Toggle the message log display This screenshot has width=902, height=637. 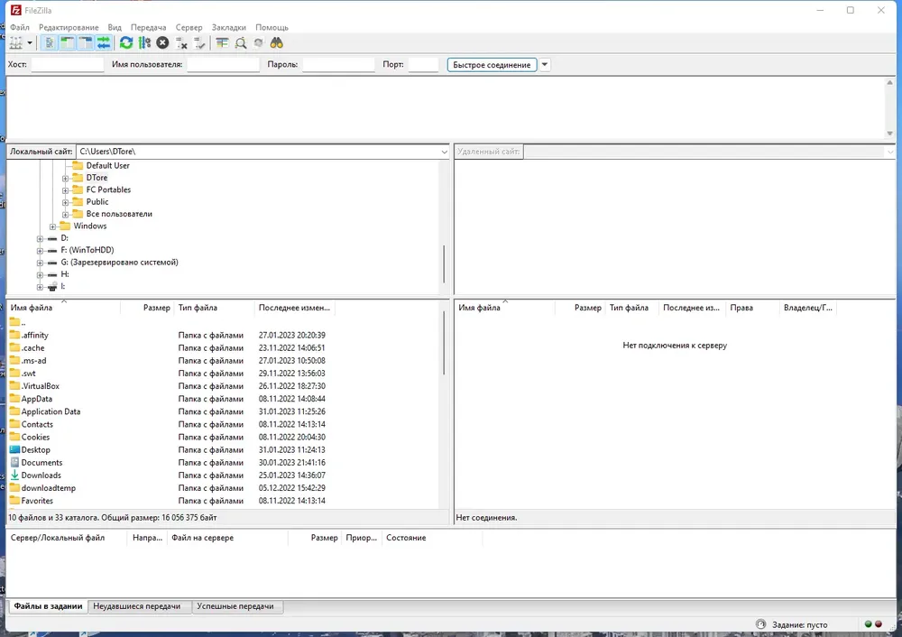click(x=50, y=43)
